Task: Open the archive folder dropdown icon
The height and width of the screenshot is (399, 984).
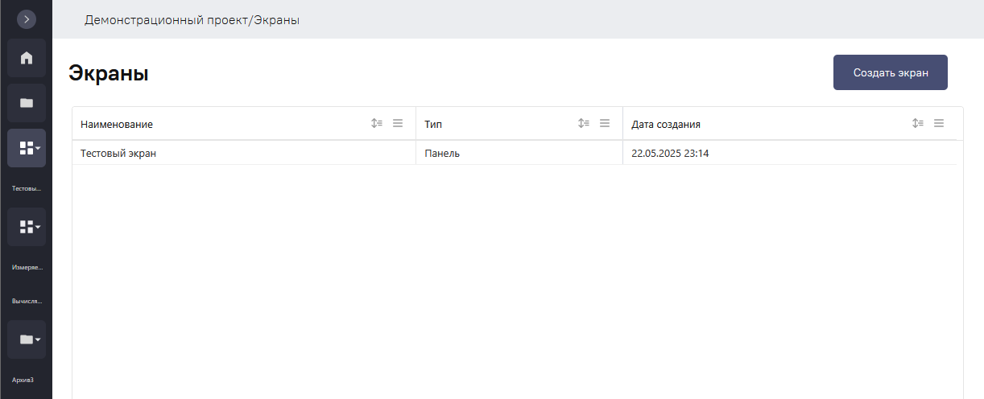Action: click(x=27, y=339)
